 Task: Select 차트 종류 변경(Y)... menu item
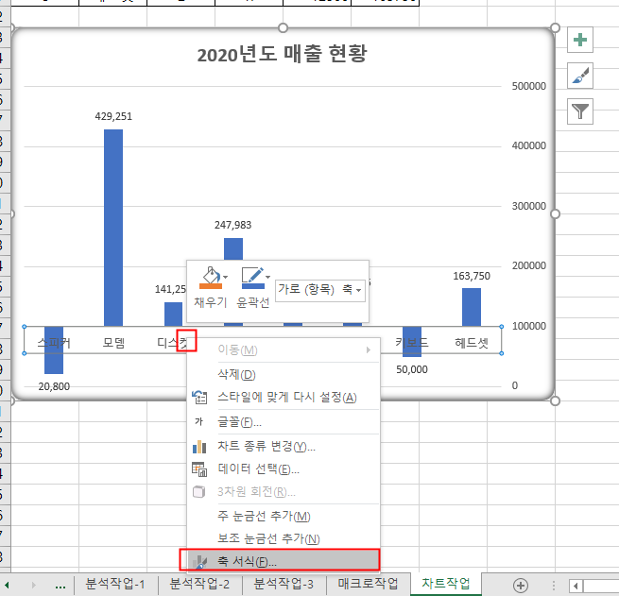pos(284,446)
